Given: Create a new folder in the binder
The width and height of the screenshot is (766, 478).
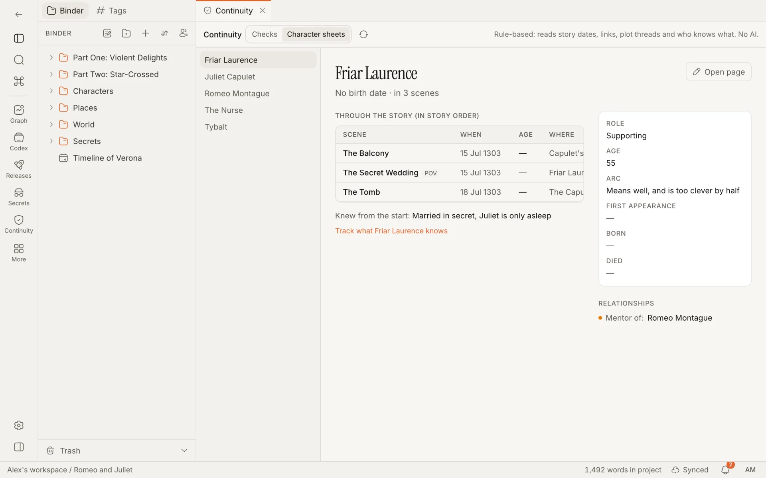Looking at the screenshot, I should 126,33.
